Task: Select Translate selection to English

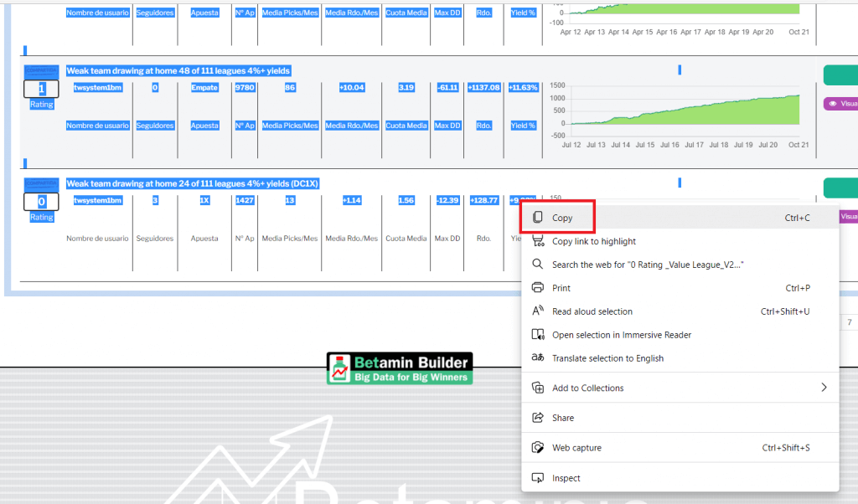Action: (680, 358)
